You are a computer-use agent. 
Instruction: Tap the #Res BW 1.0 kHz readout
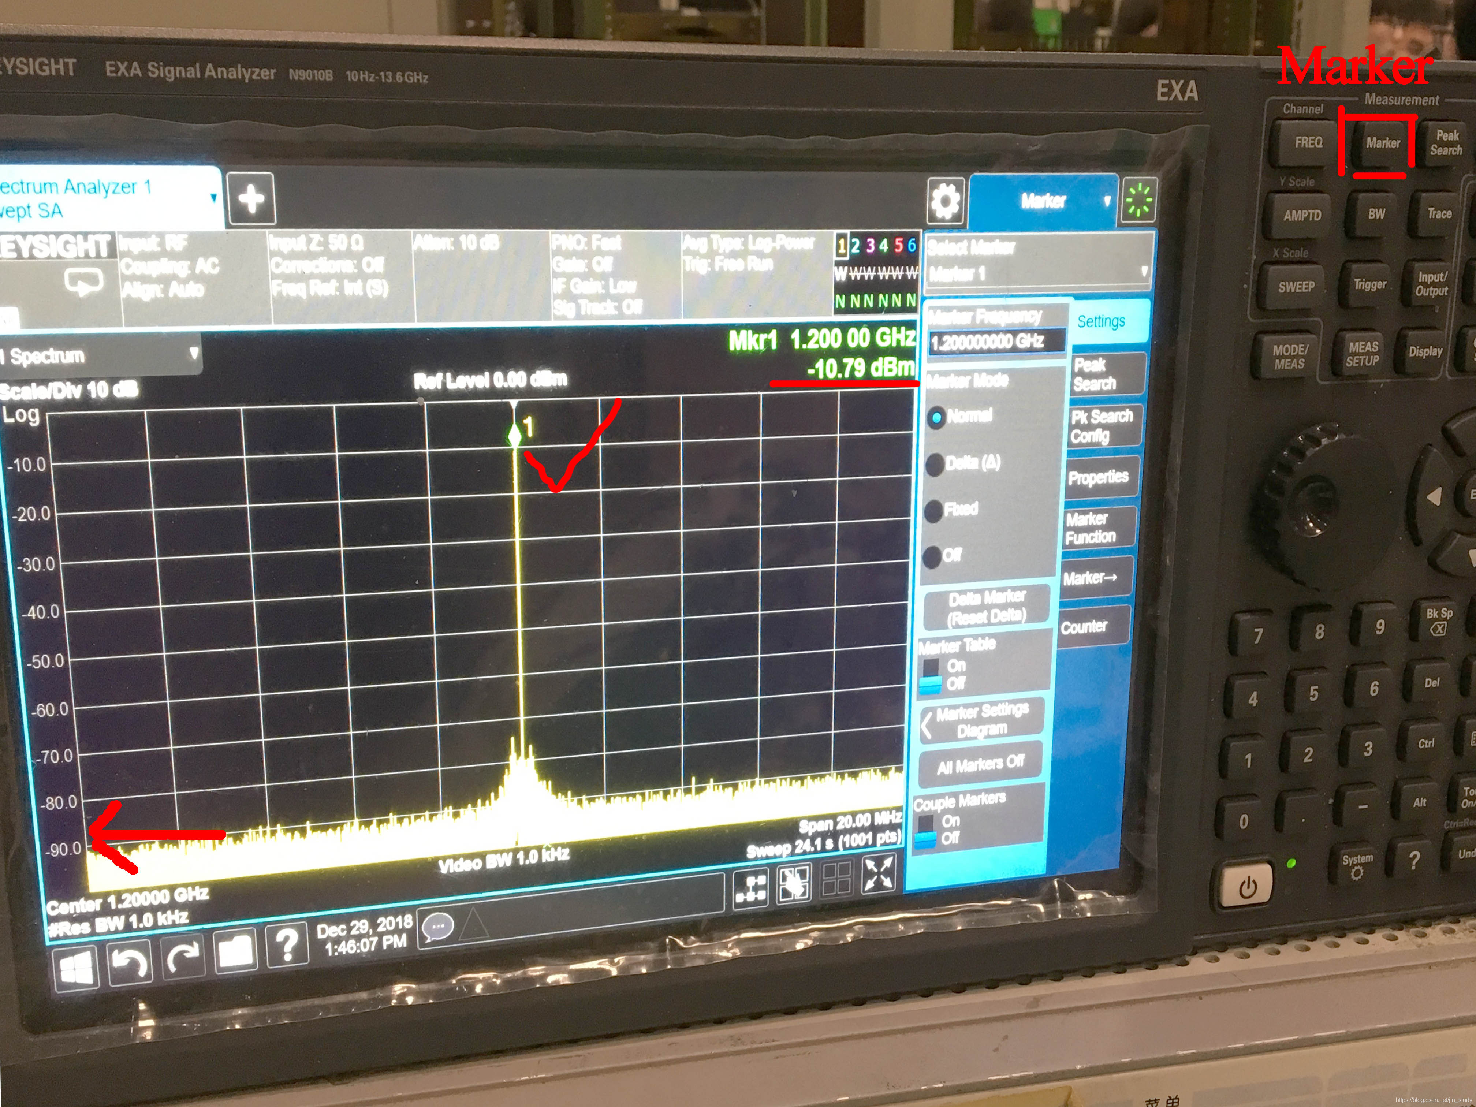119,924
